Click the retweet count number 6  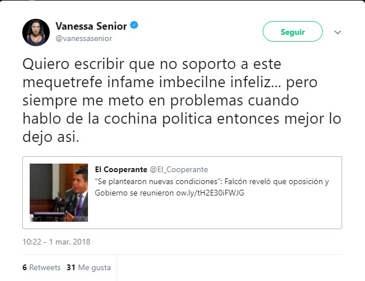(25, 267)
